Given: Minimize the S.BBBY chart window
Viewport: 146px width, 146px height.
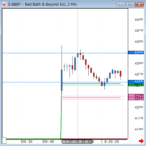Looking at the screenshot, I should [x=121, y=4].
